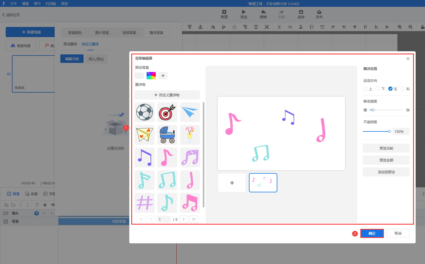The height and width of the screenshot is (264, 425).
Task: Click the movement speed slider handle
Action: coord(373,110)
